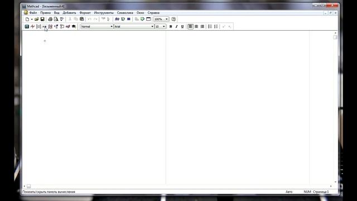Show the Boolean toolbar palette

click(x=56, y=26)
